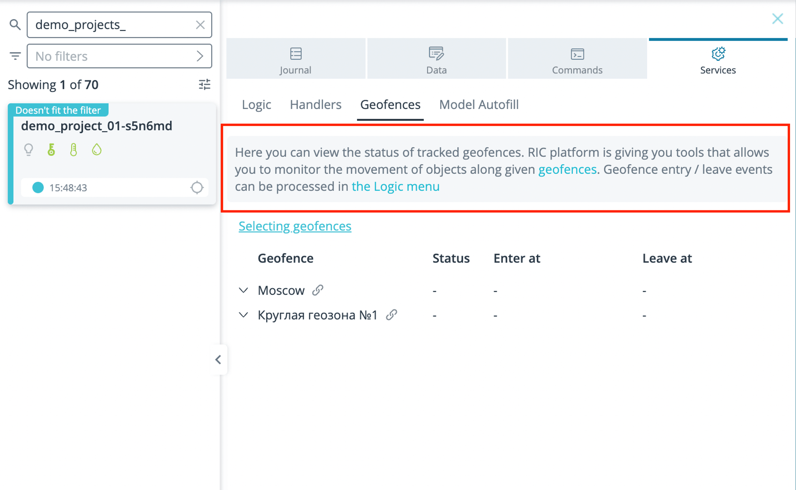796x490 pixels.
Task: Open the No filters dropdown
Action: click(119, 56)
